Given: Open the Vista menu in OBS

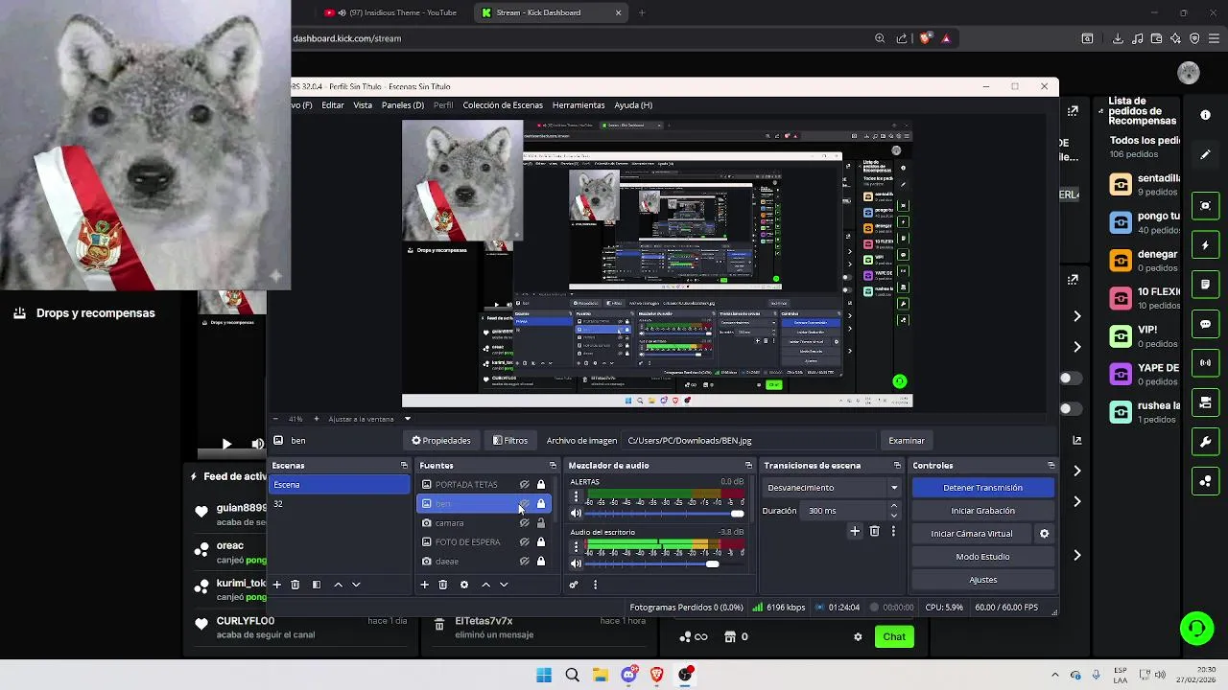Looking at the screenshot, I should [x=363, y=105].
